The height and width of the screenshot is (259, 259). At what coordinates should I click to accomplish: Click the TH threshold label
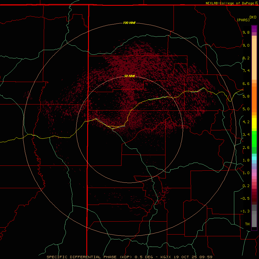[x=247, y=224]
